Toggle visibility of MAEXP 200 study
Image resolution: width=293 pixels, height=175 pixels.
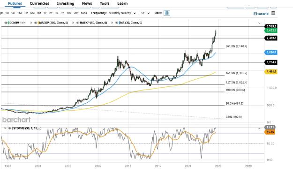36,23
